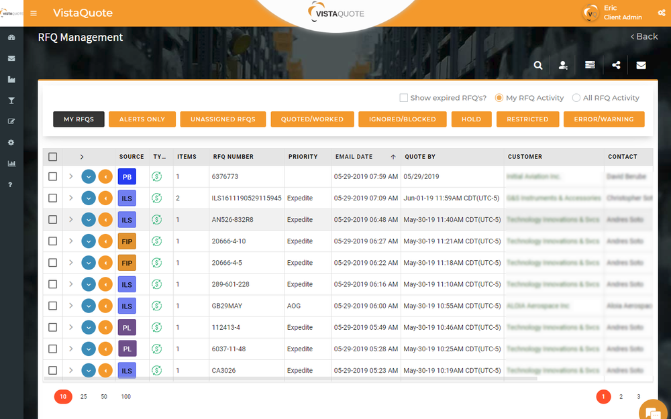Open the help question mark icon
This screenshot has width=671, height=419.
11,185
